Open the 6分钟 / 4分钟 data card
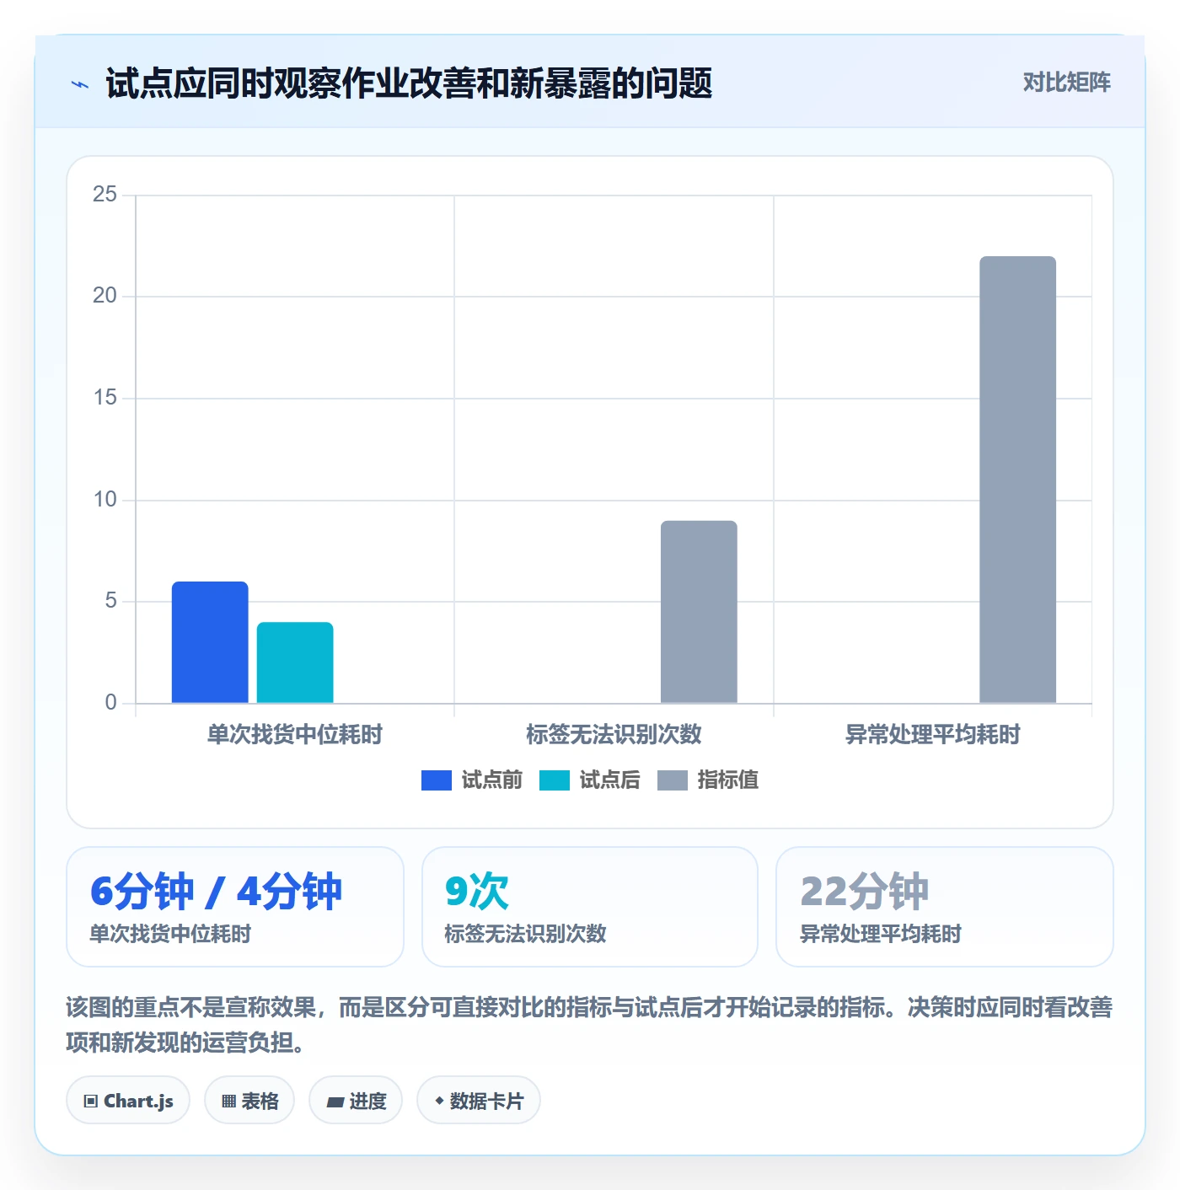 point(235,907)
